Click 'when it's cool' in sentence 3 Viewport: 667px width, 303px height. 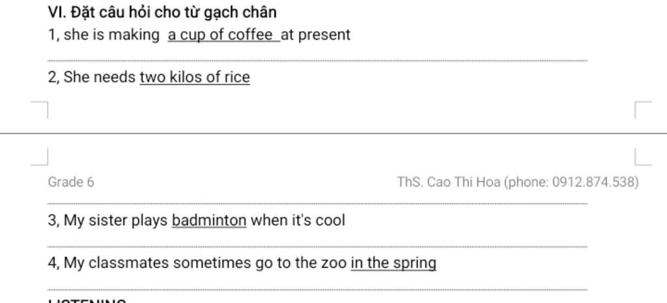298,220
